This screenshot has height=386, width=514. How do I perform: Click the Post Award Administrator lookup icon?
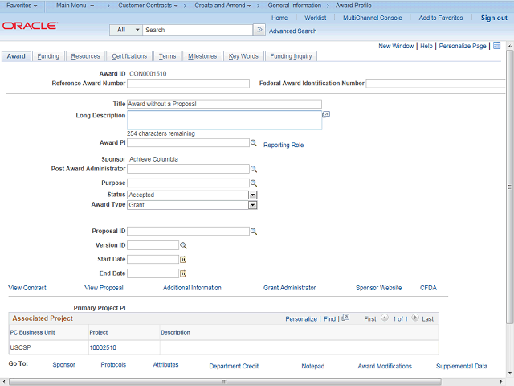click(253, 170)
